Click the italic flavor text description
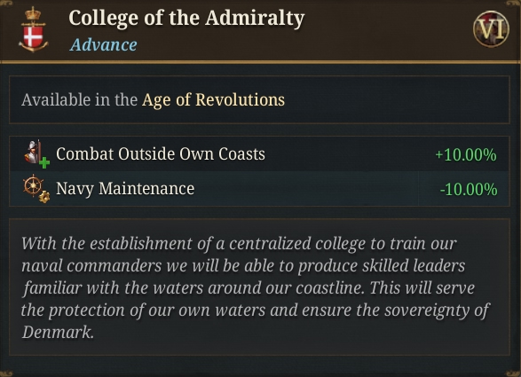This screenshot has width=521, height=377. 255,287
